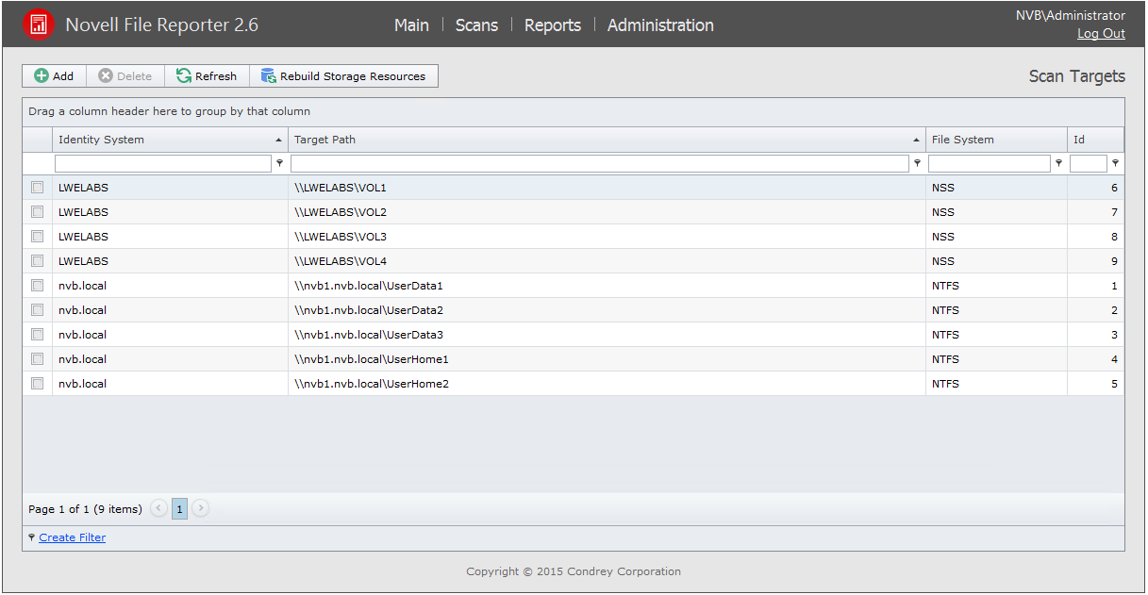Sort by the Id column header
This screenshot has width=1148, height=595.
(1095, 140)
